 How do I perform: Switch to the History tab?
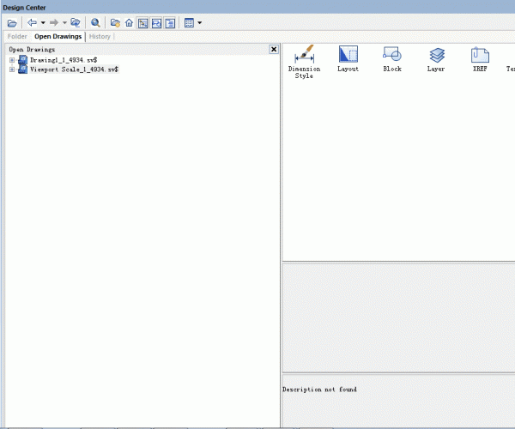[x=100, y=36]
